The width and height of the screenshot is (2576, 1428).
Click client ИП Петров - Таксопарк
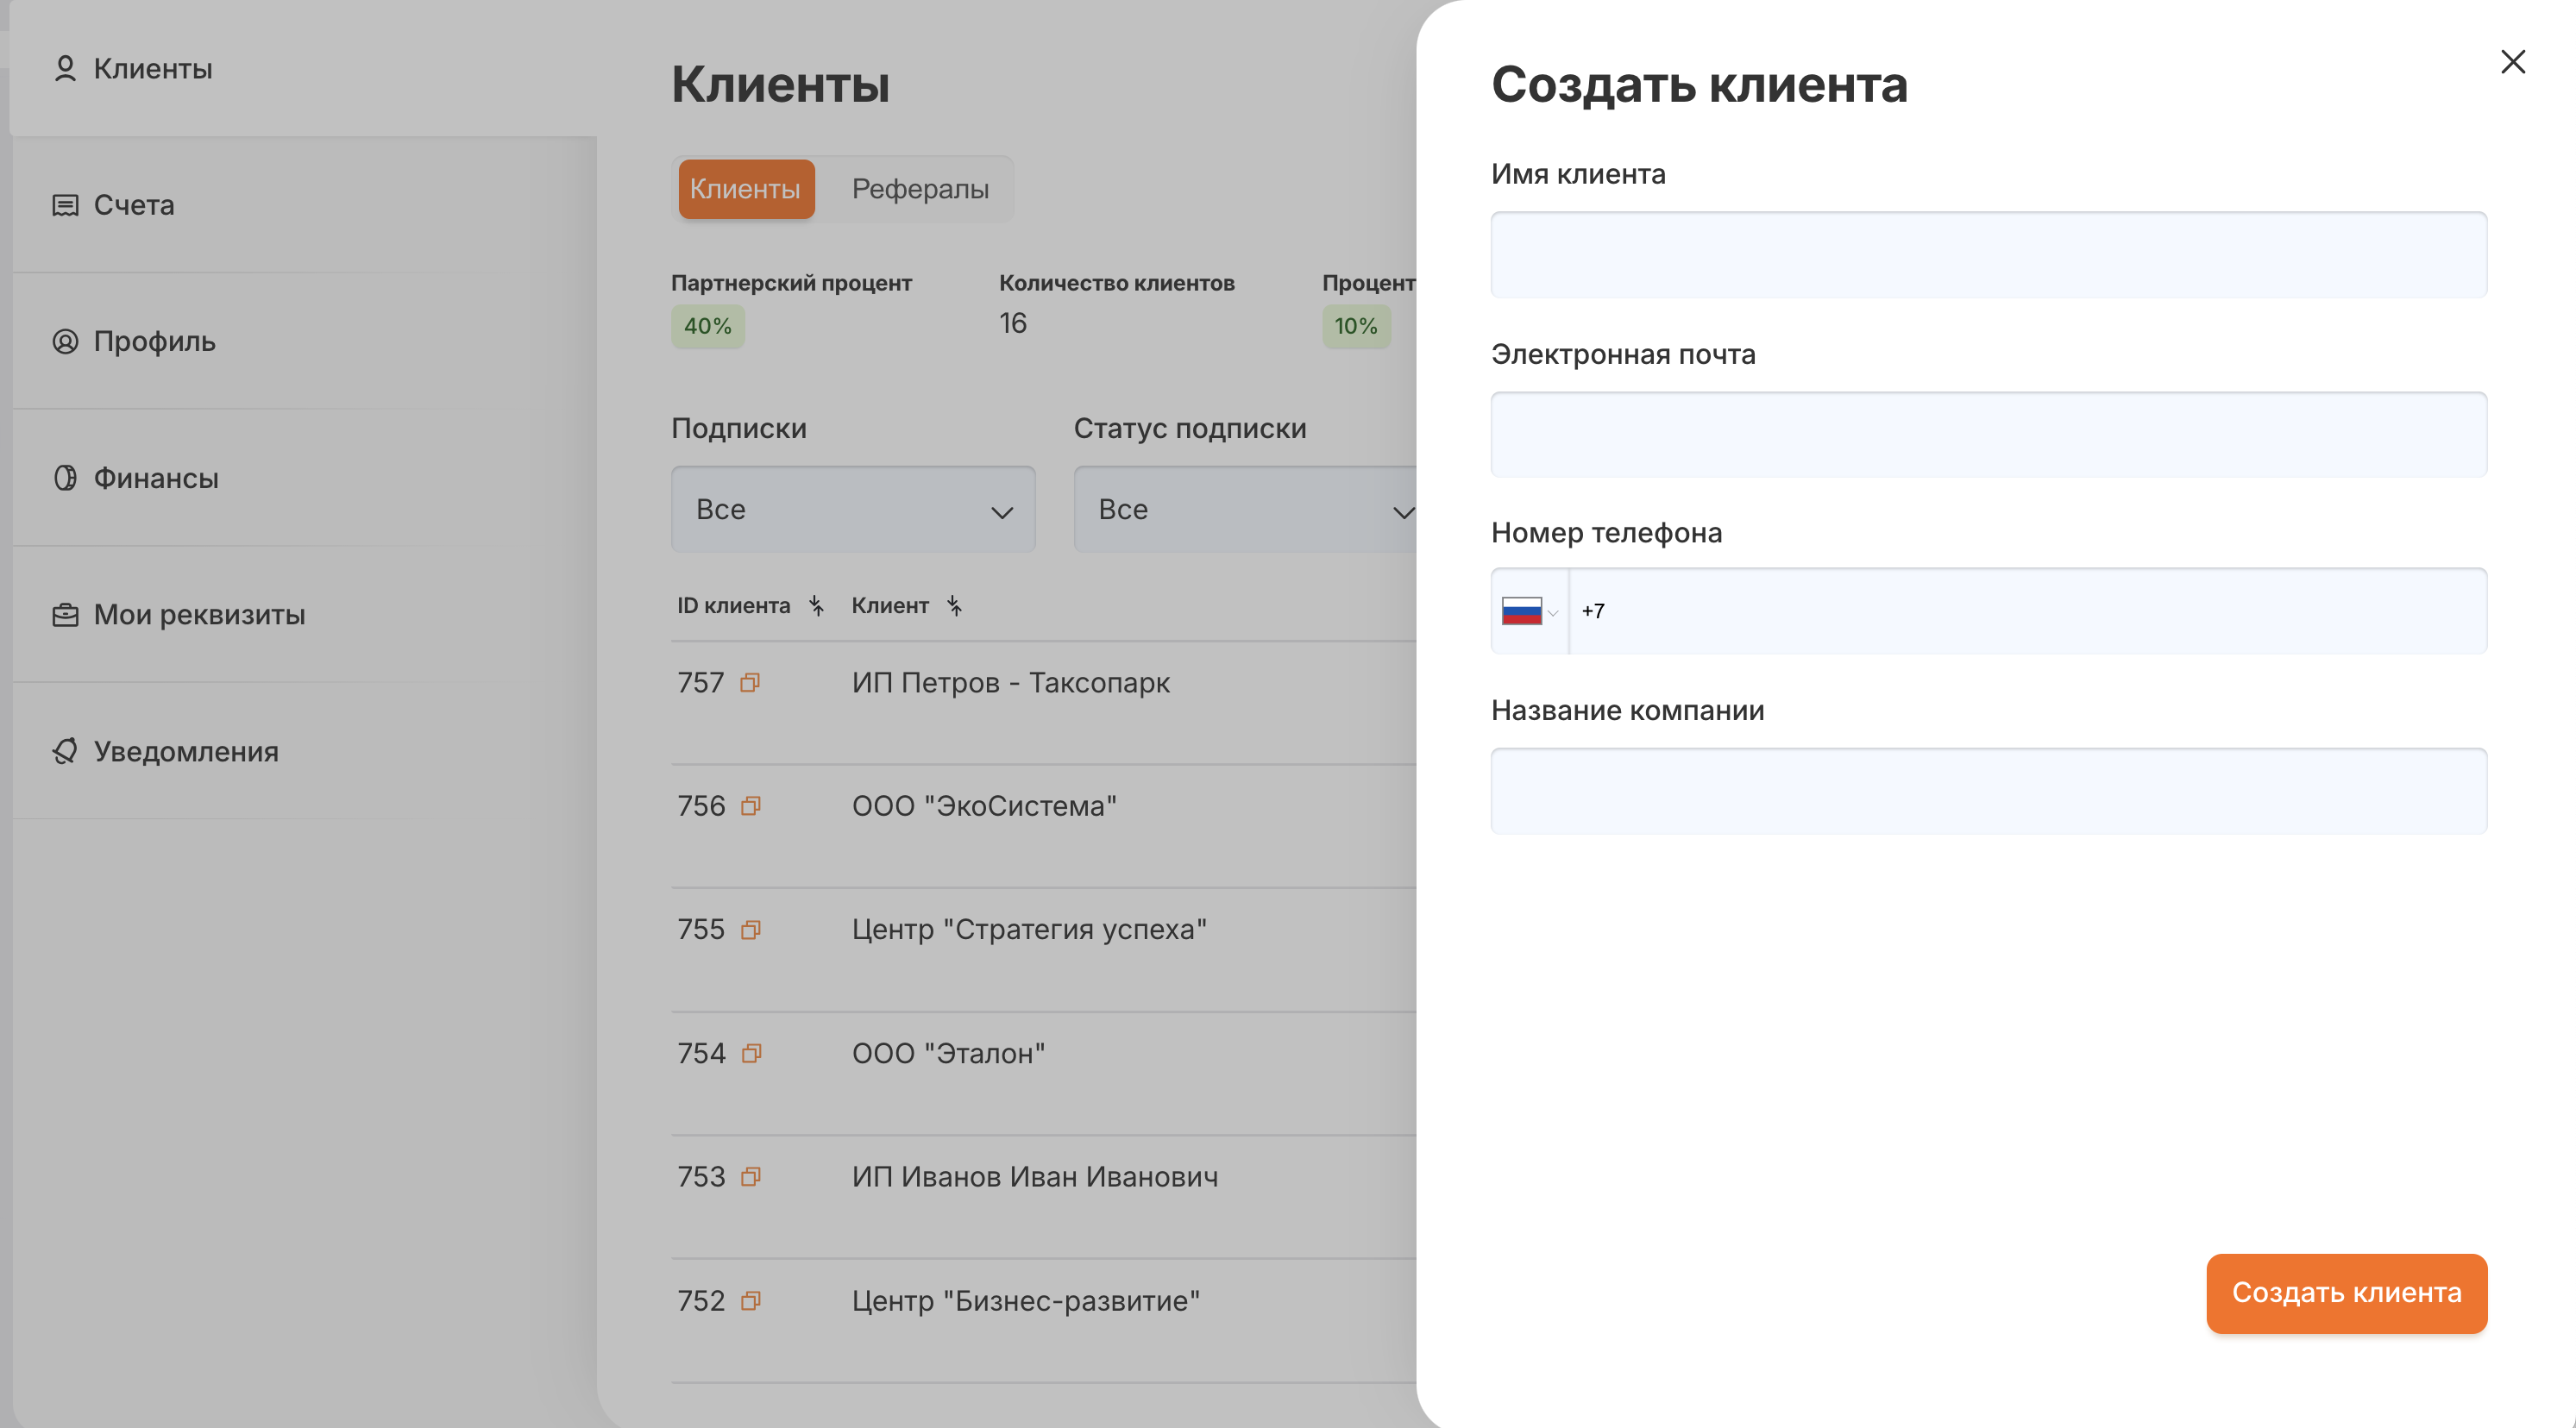1010,682
